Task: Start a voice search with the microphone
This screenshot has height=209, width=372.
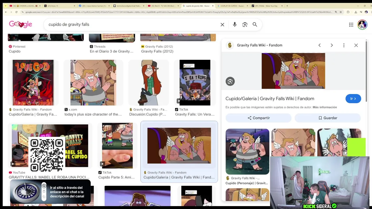Action: [235, 25]
